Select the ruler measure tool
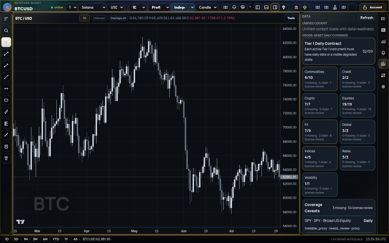The image size is (389, 243). coord(6,135)
